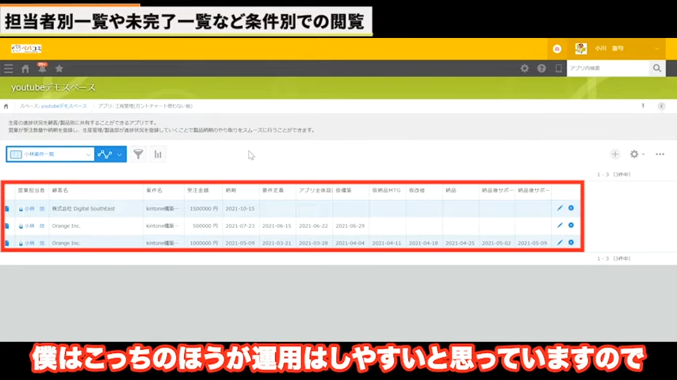Click the green youtubeデモスペース space title
Image resolution: width=677 pixels, height=380 pixels.
[53, 88]
